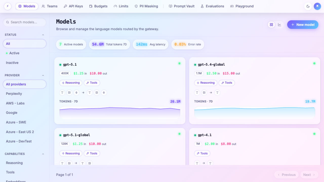Image resolution: width=324 pixels, height=182 pixels.
Task: Filter by the Tools capability in sidebar
Action: click(25, 172)
